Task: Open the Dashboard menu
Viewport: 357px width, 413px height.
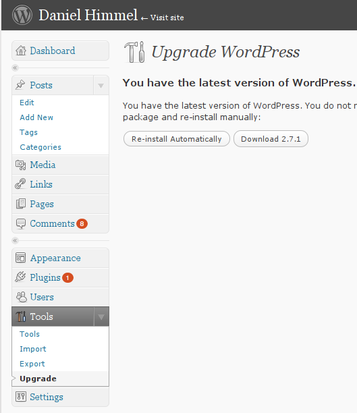Action: pyautogui.click(x=60, y=51)
